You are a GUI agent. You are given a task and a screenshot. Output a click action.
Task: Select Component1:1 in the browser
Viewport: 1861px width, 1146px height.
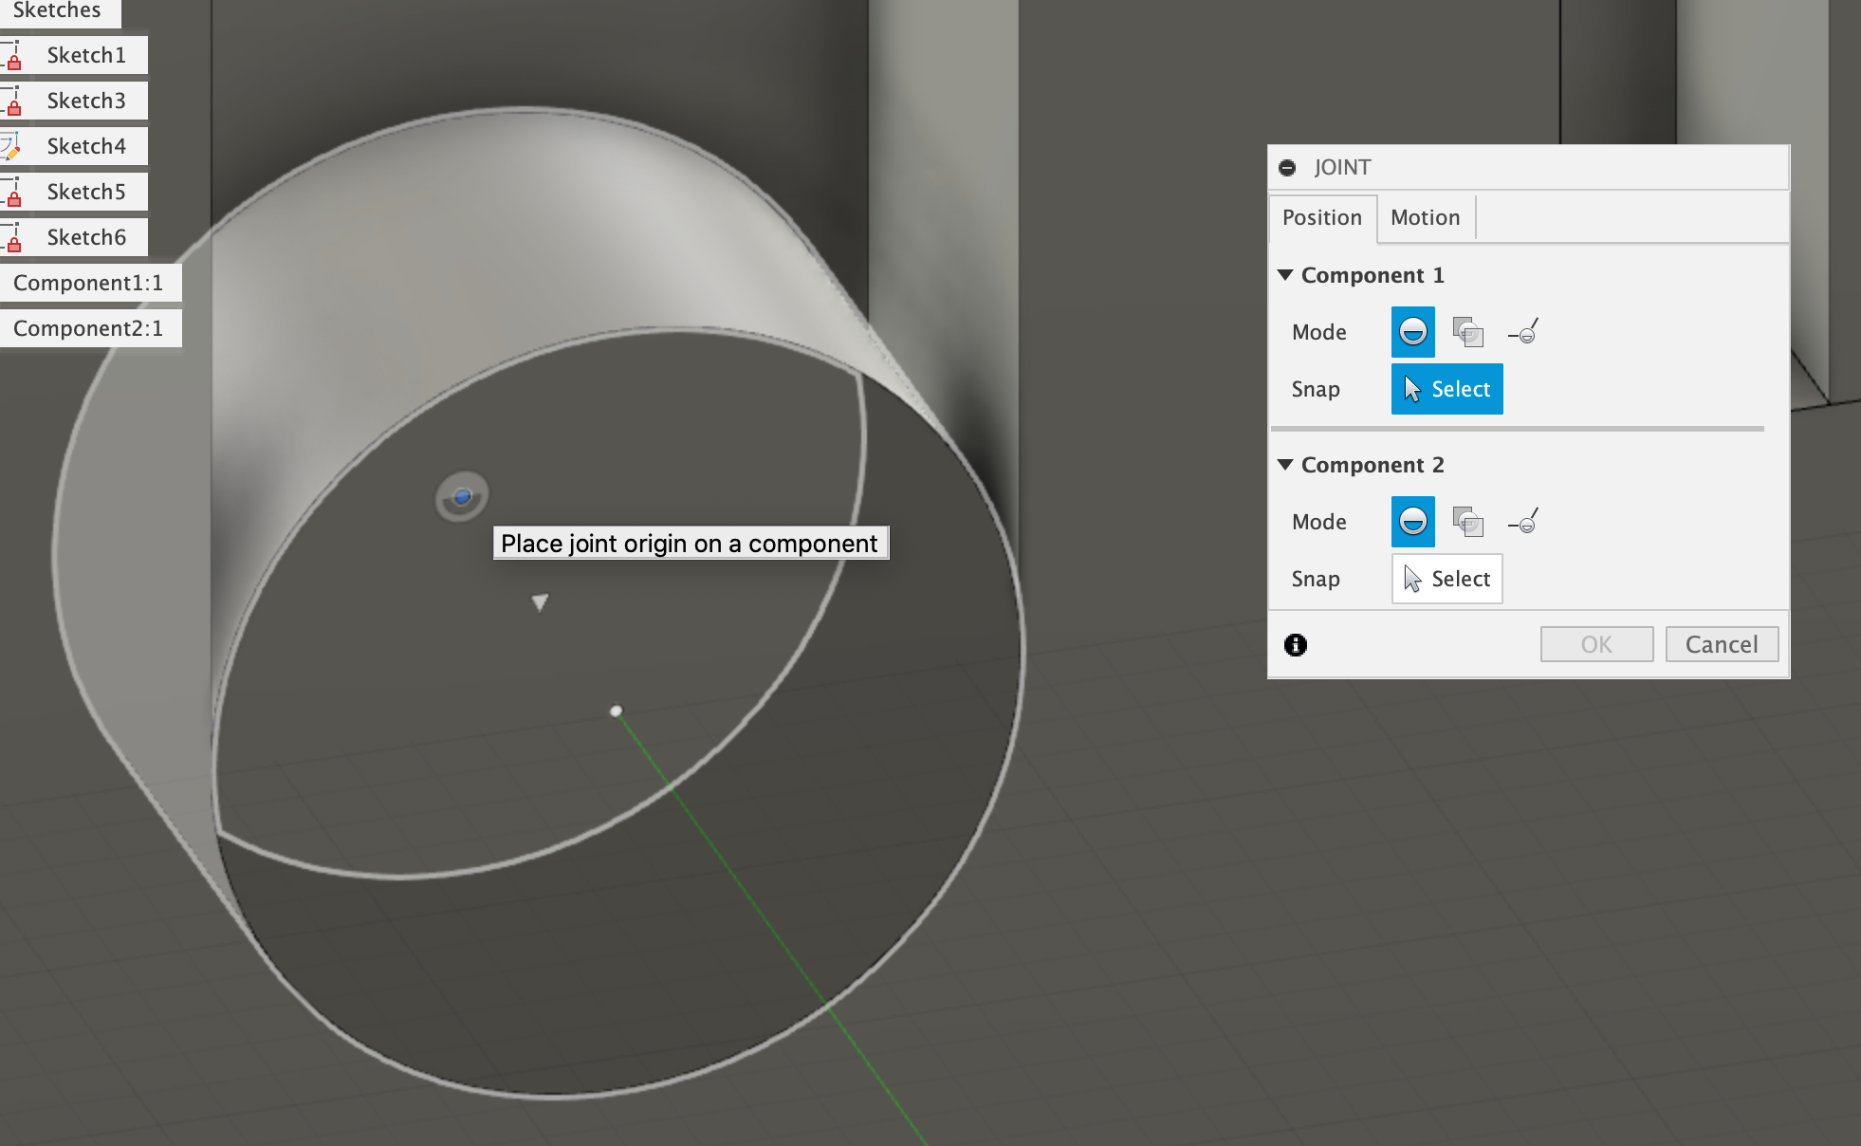(90, 283)
